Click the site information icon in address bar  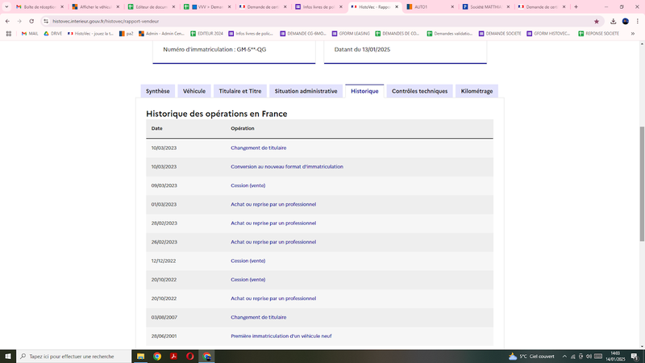(46, 21)
